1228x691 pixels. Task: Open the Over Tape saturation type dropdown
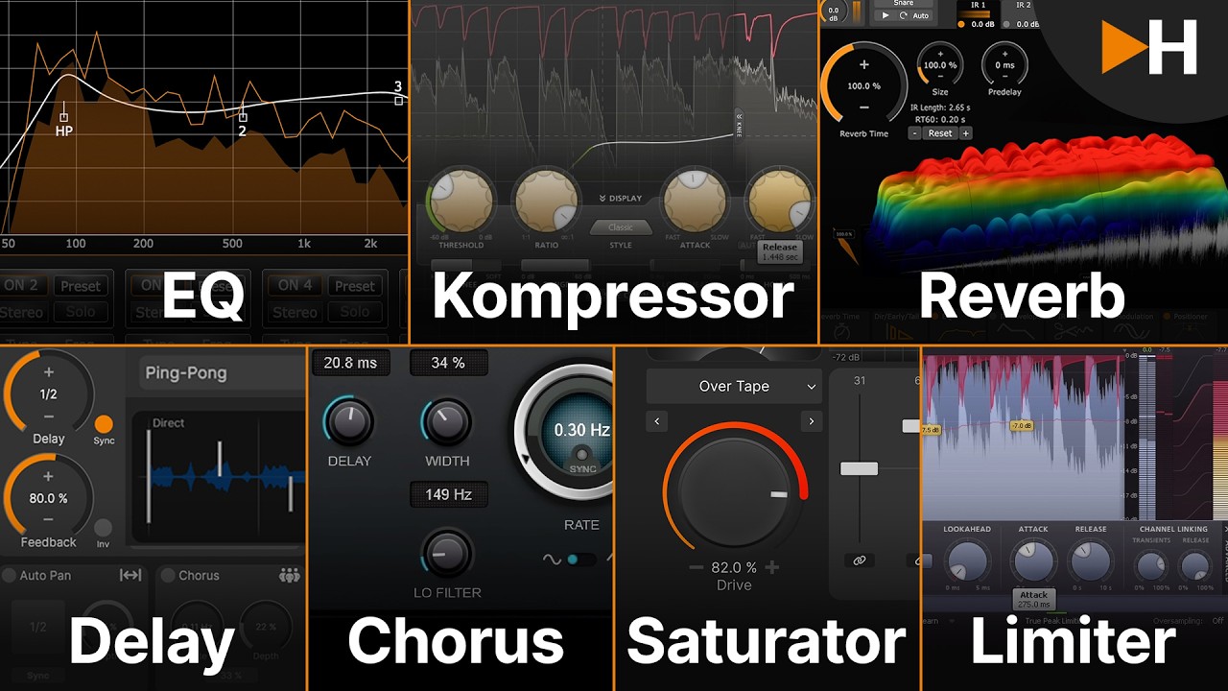click(x=734, y=386)
